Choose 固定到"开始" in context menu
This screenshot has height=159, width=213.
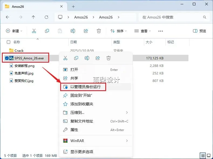[x=96, y=95]
